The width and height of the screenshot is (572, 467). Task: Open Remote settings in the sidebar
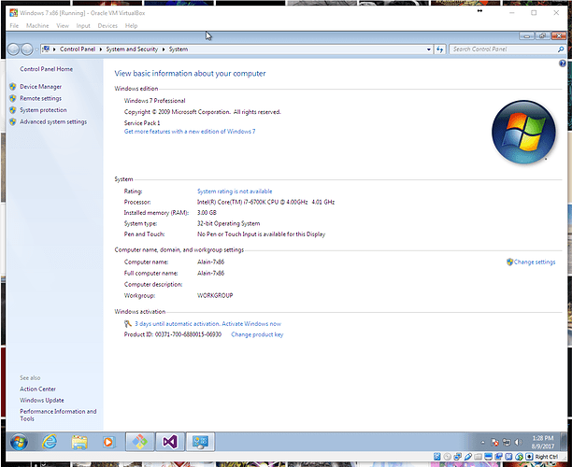pos(40,98)
